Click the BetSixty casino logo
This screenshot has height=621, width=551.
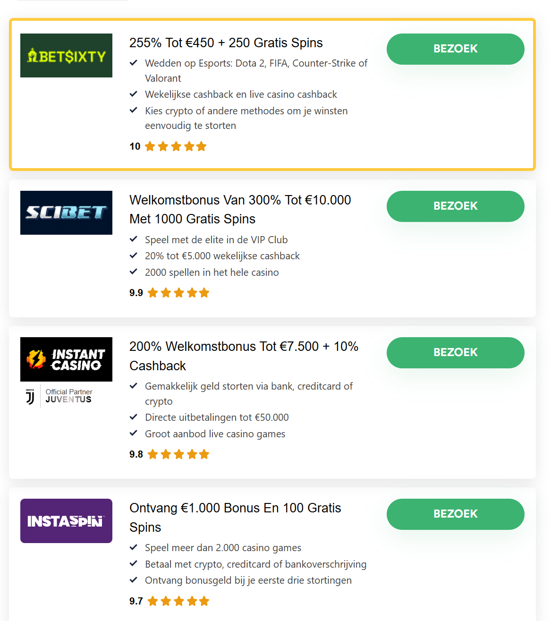pyautogui.click(x=66, y=55)
